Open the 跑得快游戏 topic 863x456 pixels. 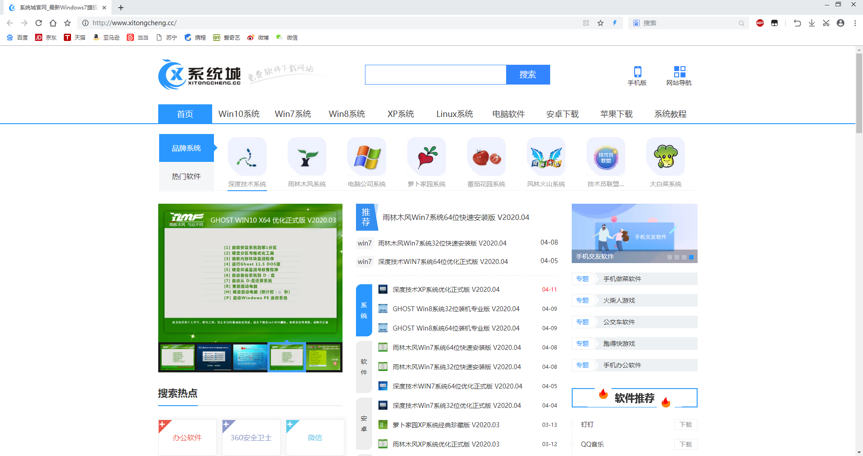[x=635, y=344]
